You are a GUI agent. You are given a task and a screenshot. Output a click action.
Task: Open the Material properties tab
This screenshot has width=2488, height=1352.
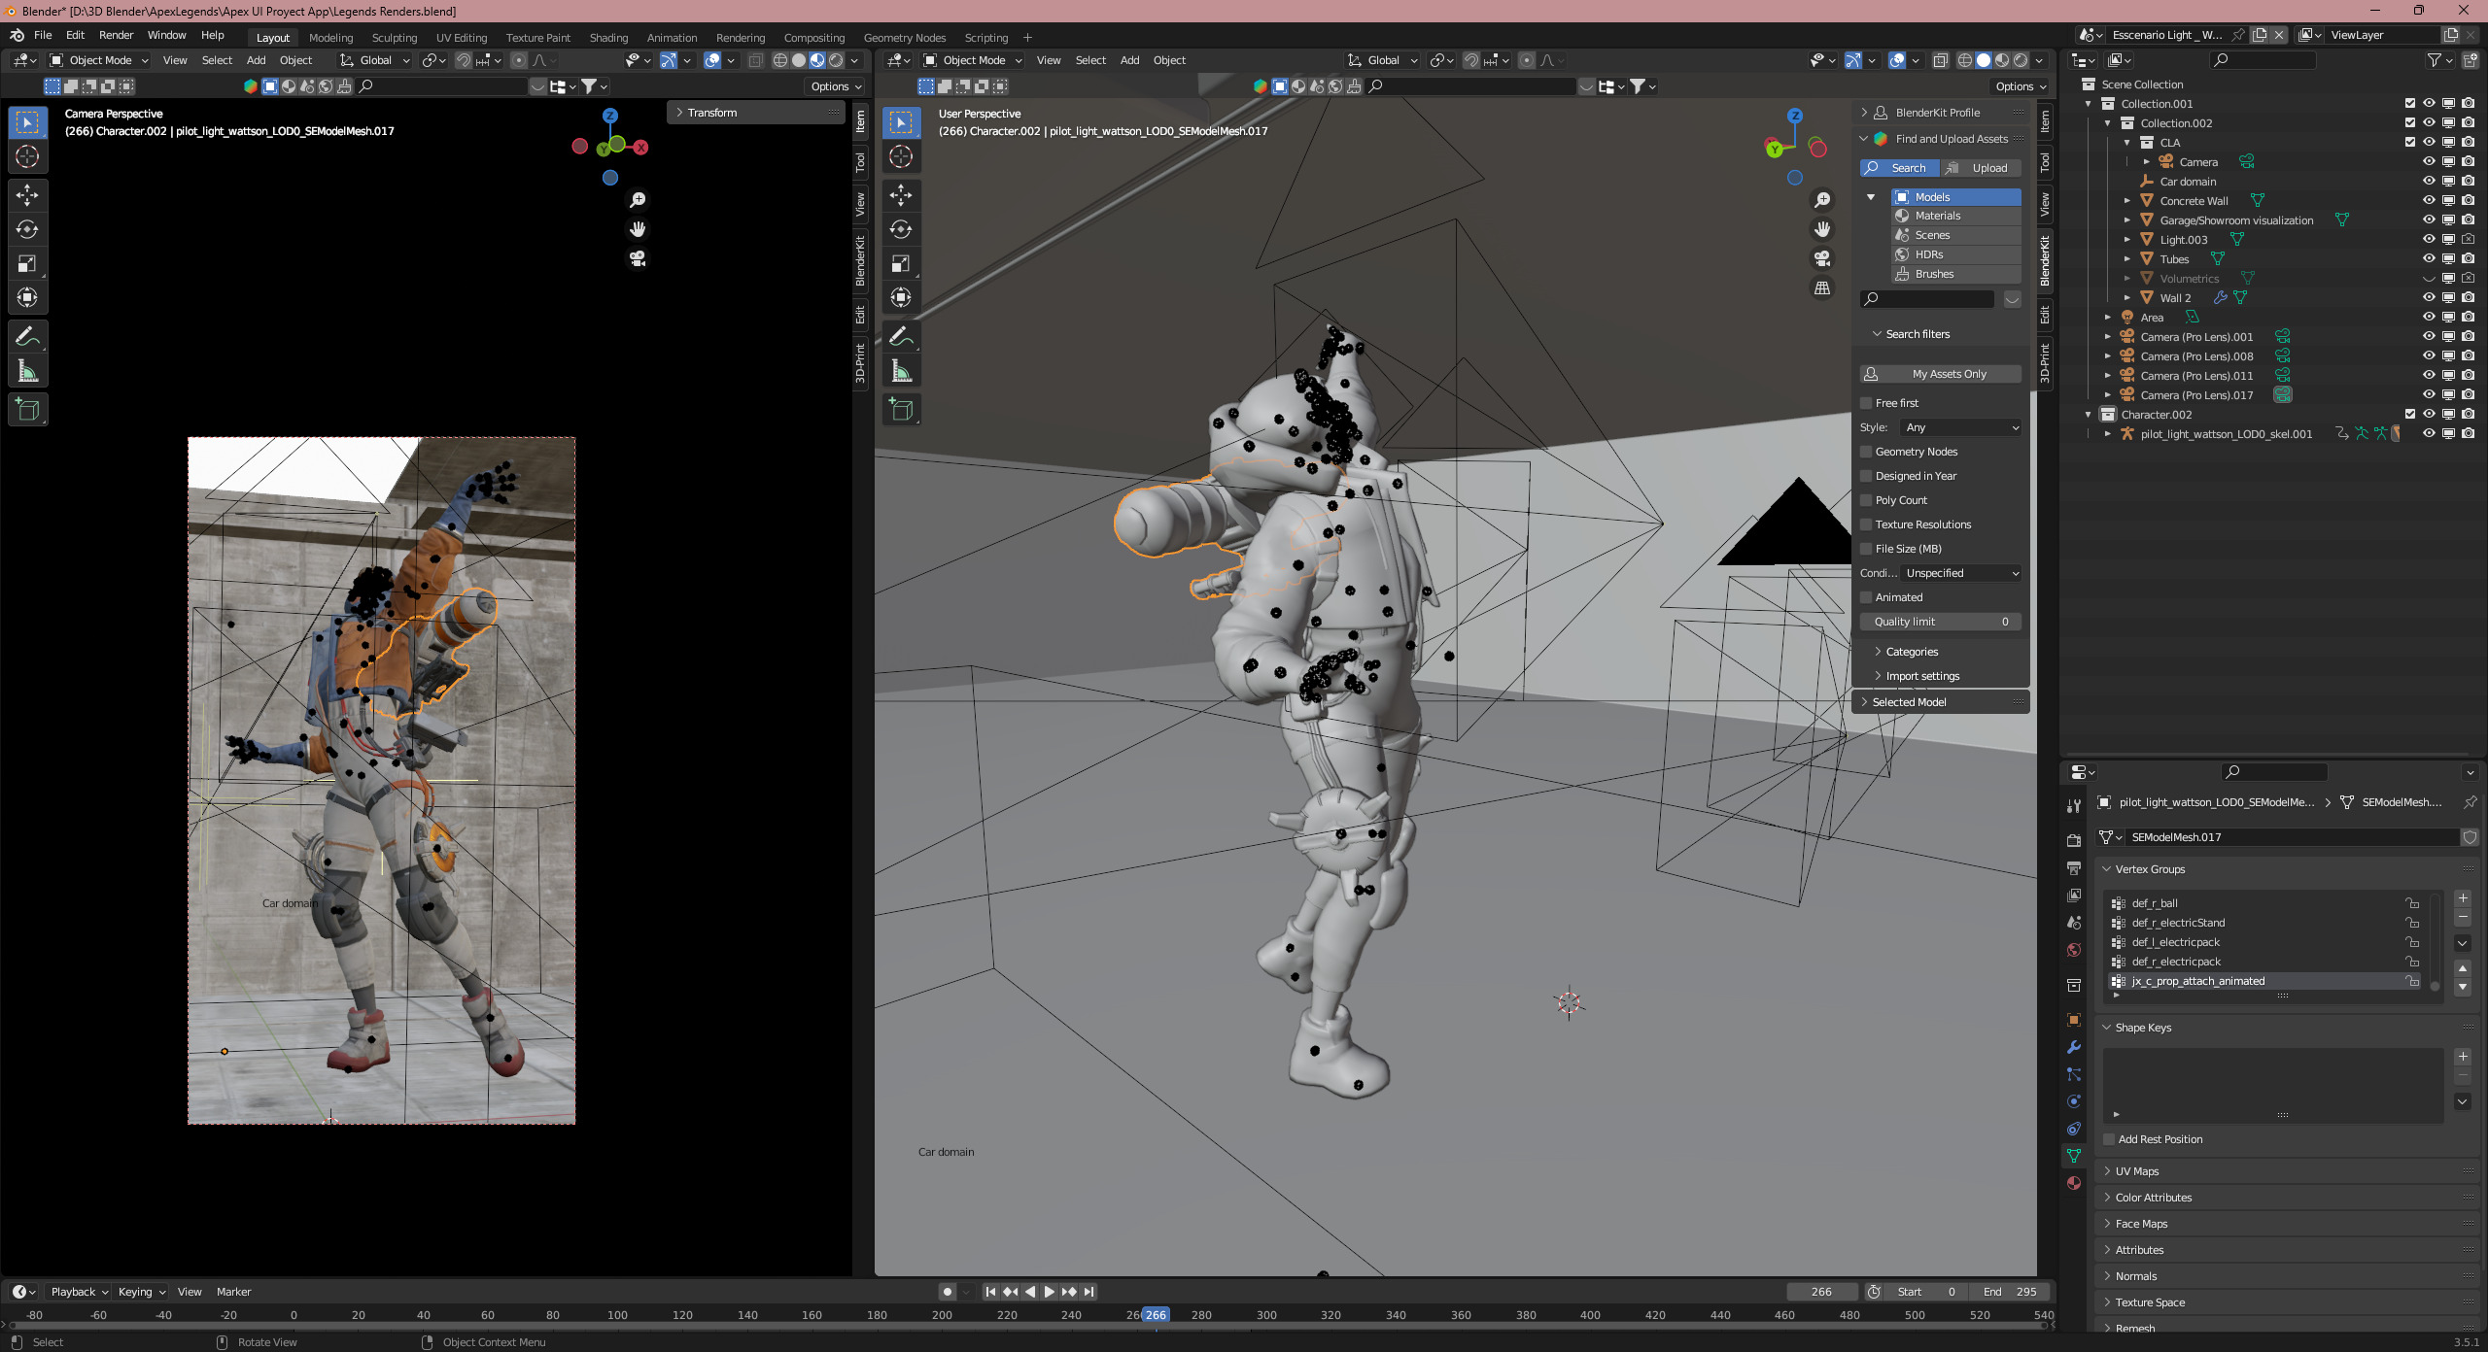[2074, 1183]
